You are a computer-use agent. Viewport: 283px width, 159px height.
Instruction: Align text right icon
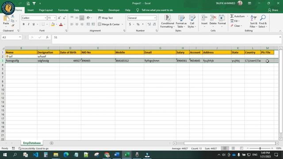pyautogui.click(x=82, y=24)
